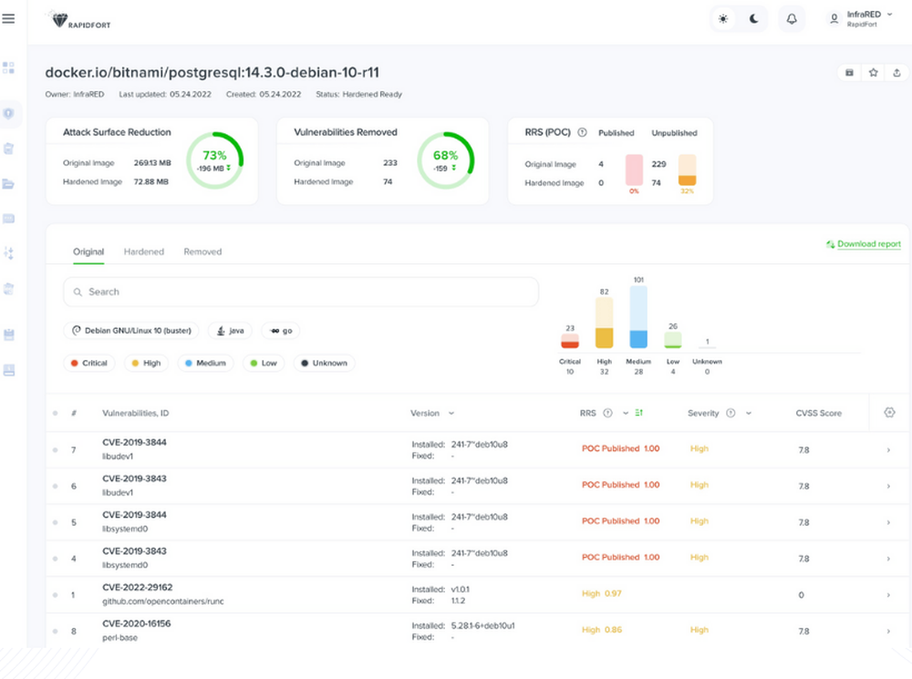This screenshot has width=912, height=679.
Task: Switch to the Removed tab
Action: tap(202, 252)
